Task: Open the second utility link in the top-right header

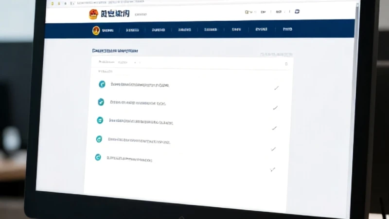Action: [x=263, y=12]
